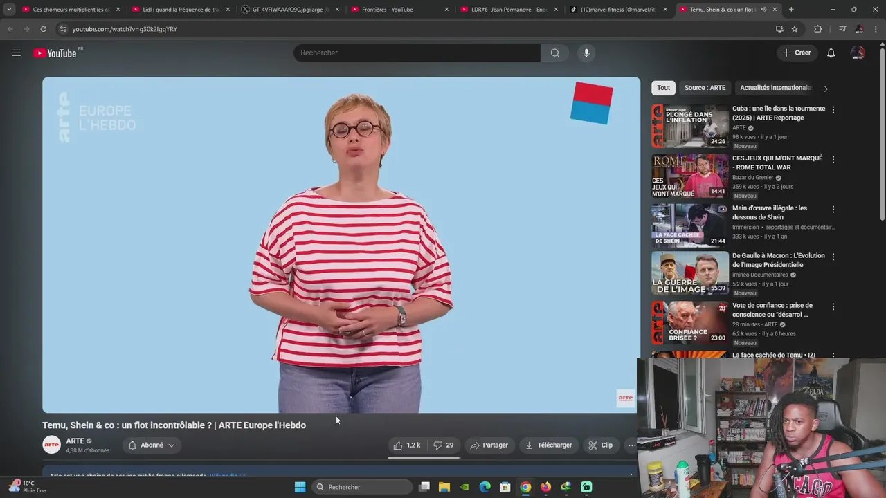Open the Chrome tab search dropdown

9,10
